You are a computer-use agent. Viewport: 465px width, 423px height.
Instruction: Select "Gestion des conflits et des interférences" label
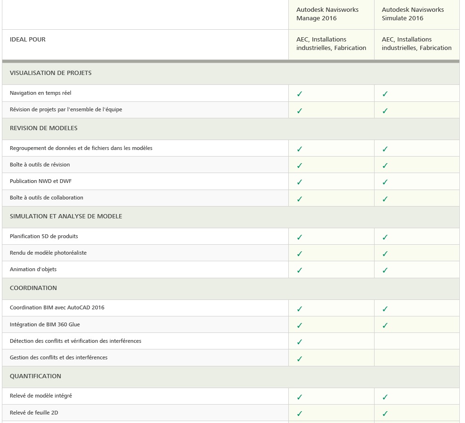(x=58, y=357)
